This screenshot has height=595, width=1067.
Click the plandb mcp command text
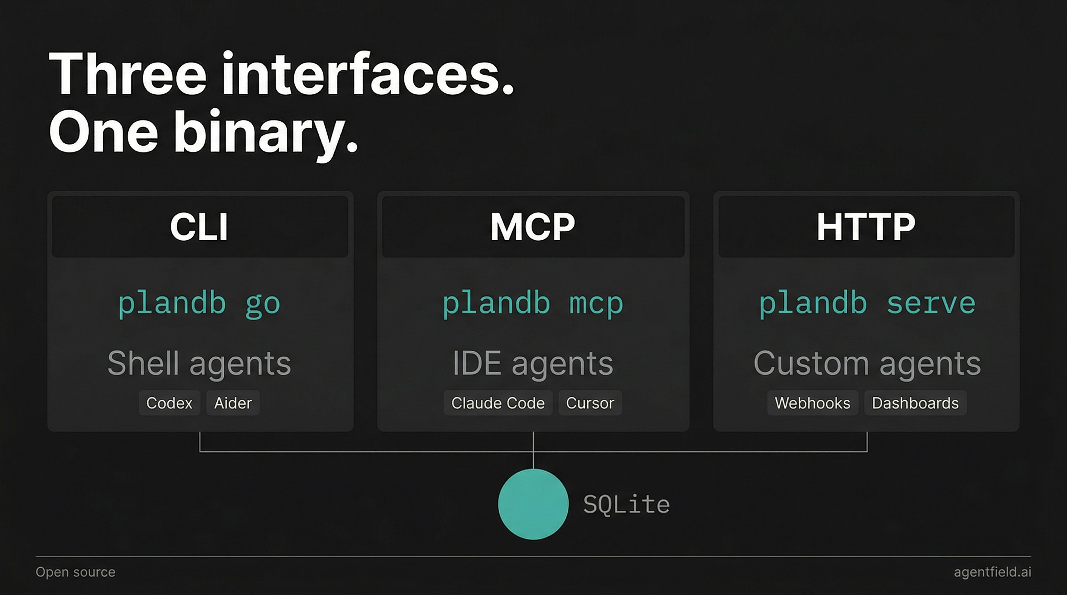533,304
